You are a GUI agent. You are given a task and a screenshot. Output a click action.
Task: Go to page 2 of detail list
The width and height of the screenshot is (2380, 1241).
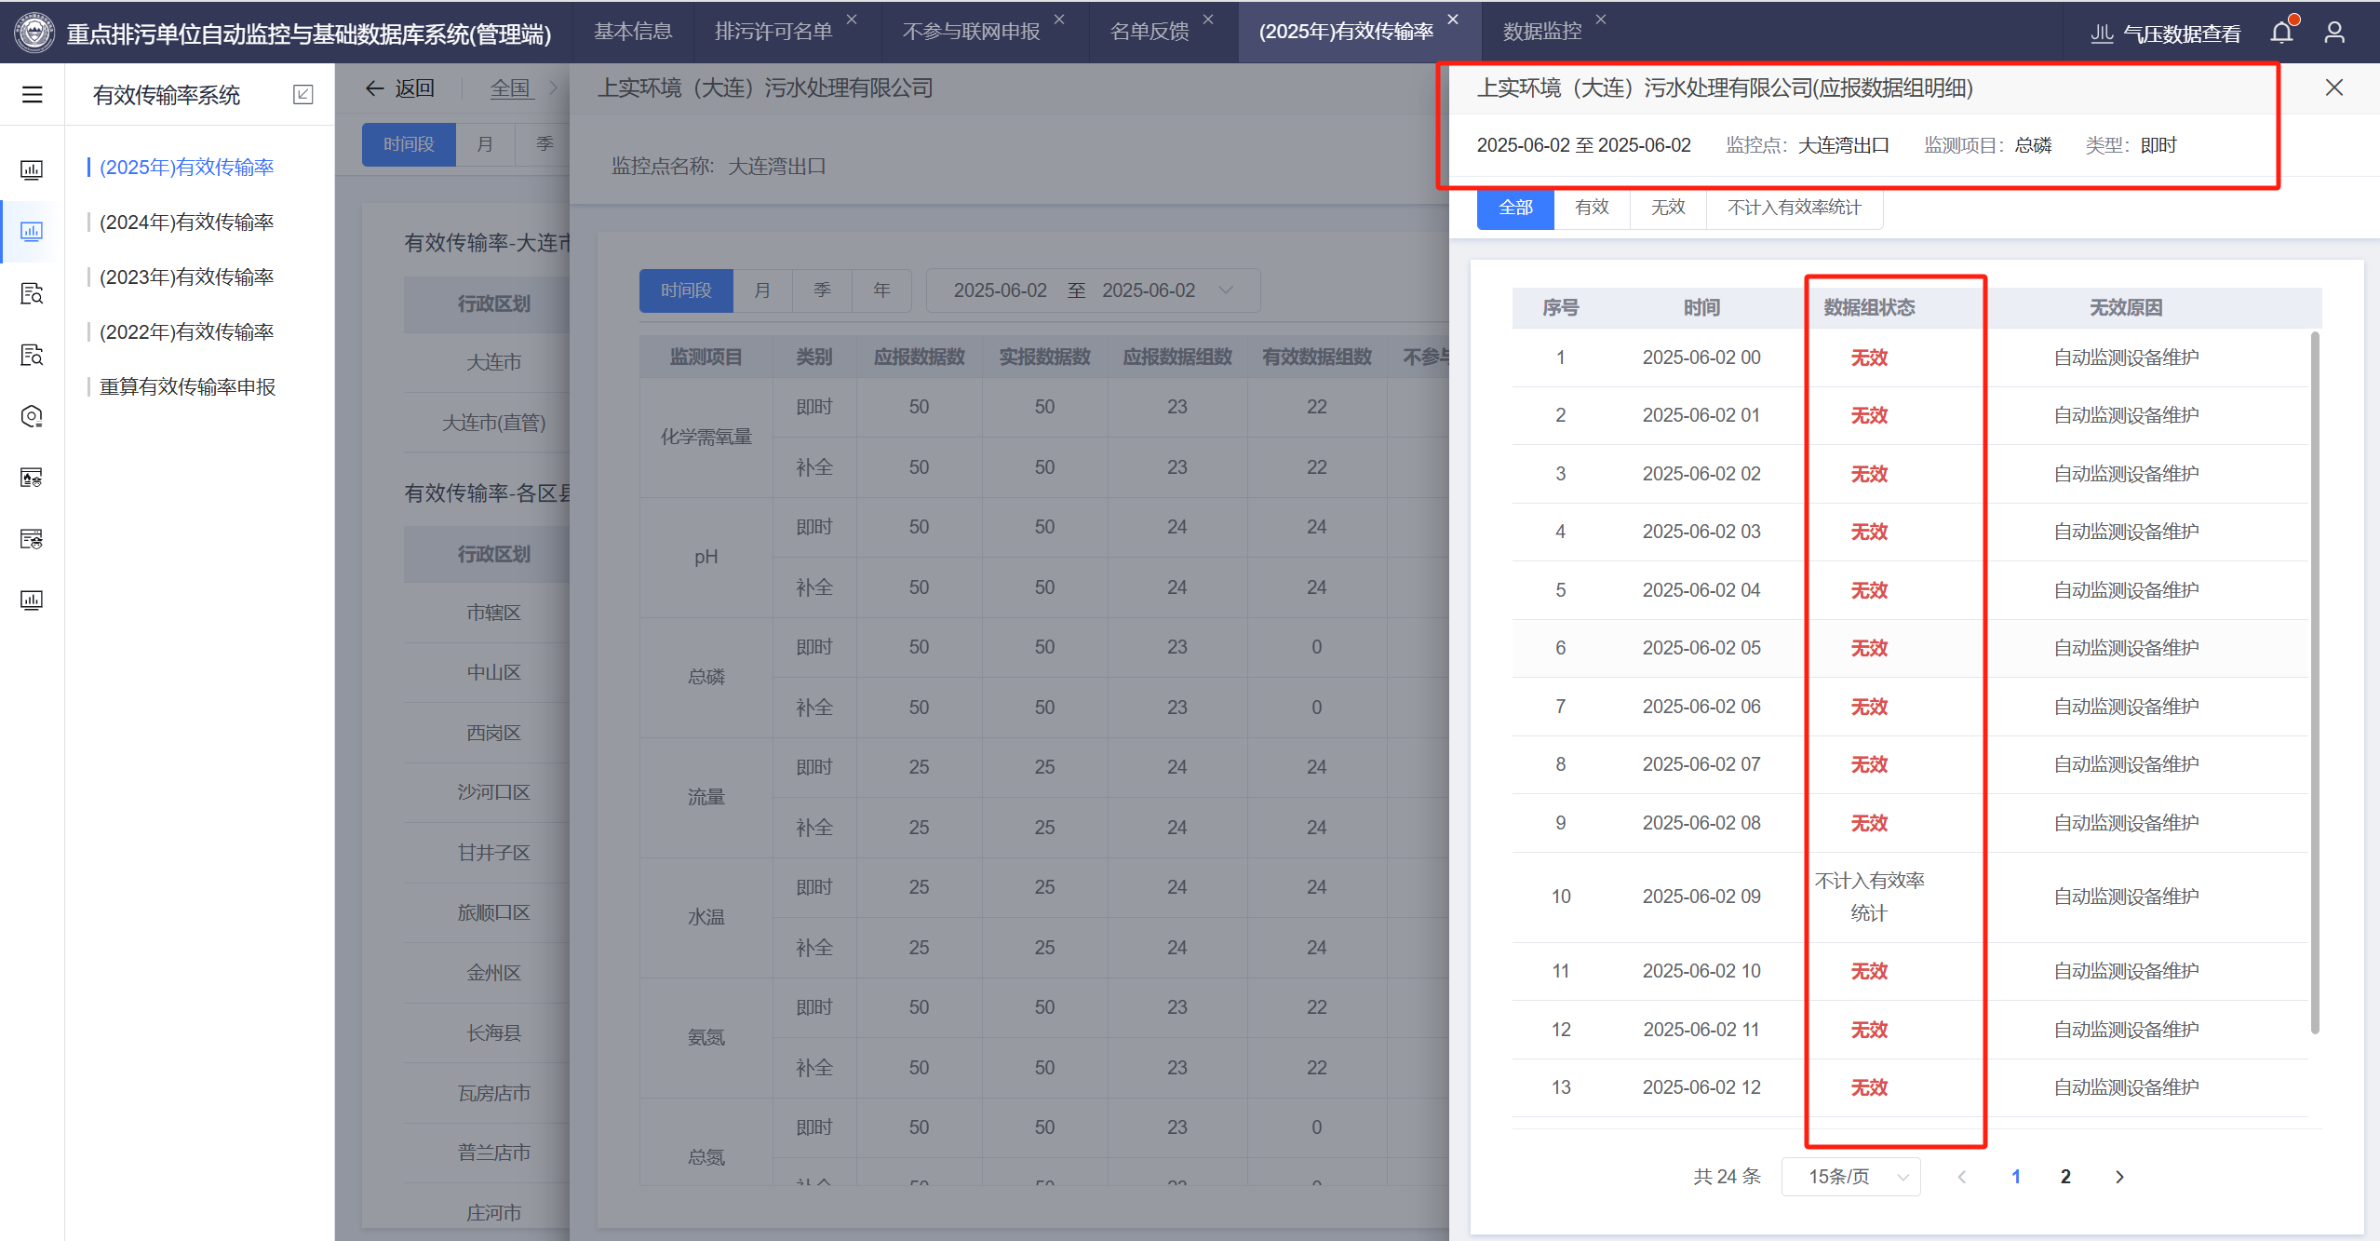click(x=2065, y=1178)
